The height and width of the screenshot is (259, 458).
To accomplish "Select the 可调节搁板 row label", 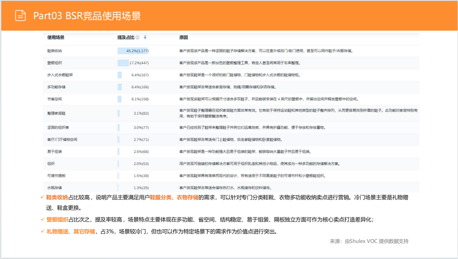I will pos(56,175).
